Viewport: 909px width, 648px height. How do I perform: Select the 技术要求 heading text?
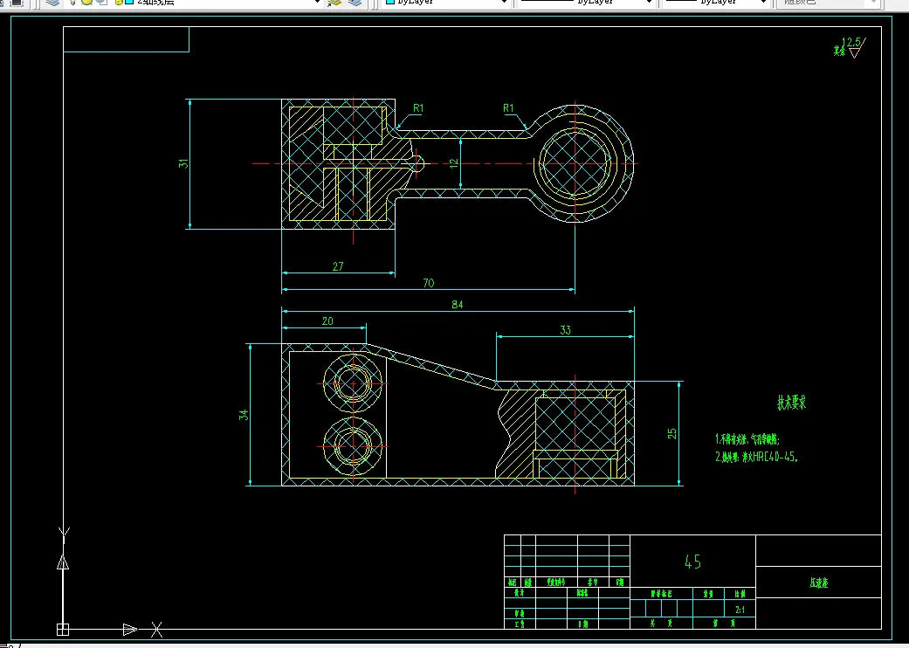791,403
